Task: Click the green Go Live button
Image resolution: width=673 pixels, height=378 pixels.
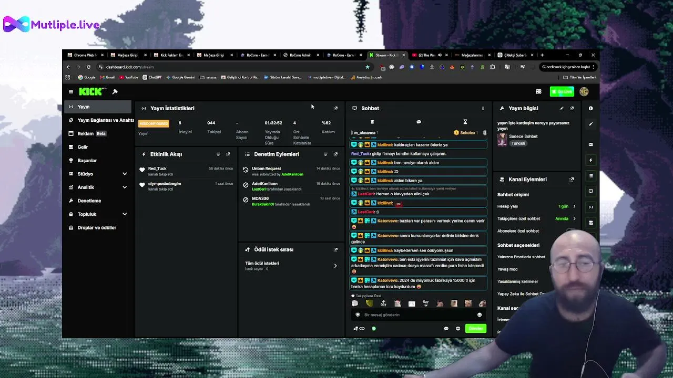Action: click(x=562, y=92)
